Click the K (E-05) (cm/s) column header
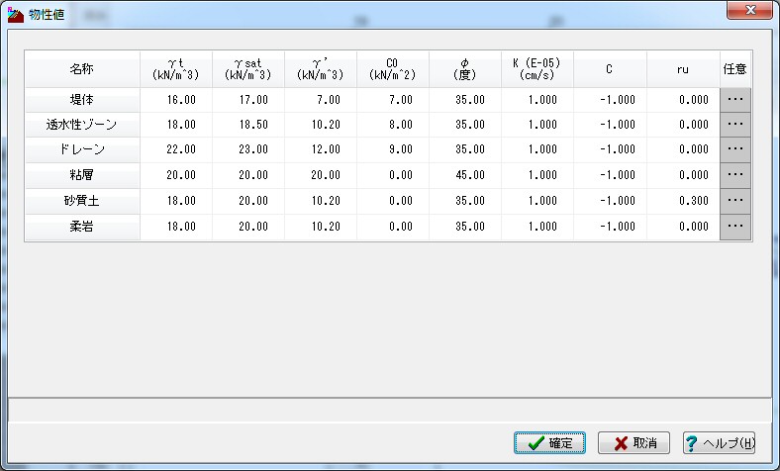Image resolution: width=780 pixels, height=471 pixels. 537,69
